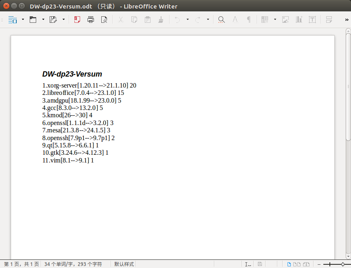
Task: Expand the Open recent documents dropdown arrow
Action: pos(43,20)
